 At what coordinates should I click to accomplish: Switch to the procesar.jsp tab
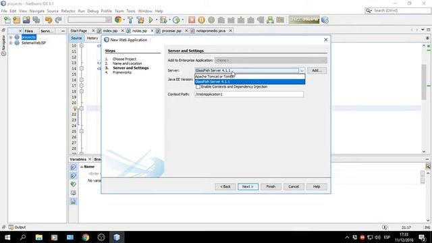[171, 31]
